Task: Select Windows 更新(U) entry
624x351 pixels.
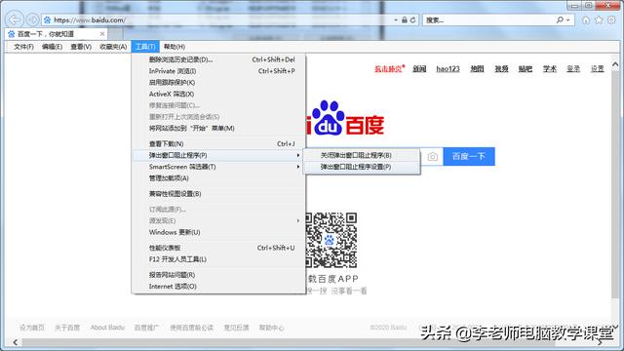Action: point(218,232)
